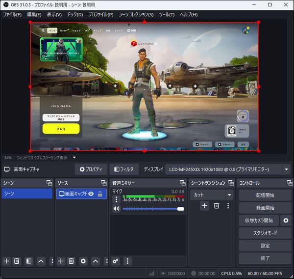Open transition properties dots menu
Image resolution: width=294 pixels, height=279 pixels.
click(228, 206)
